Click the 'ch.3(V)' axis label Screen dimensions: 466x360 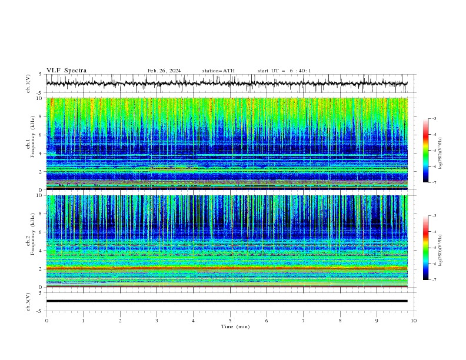coord(28,302)
